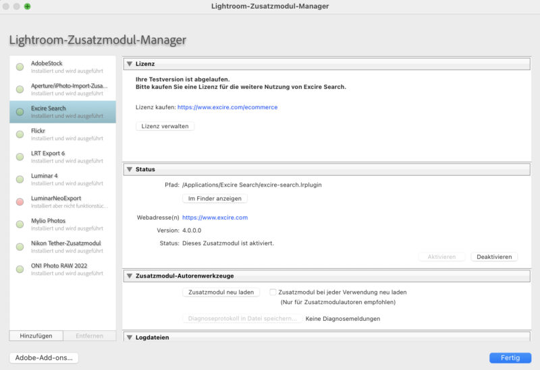Screen dimensions: 540x370
Task: Click the status dot for Nikon Tether-Zusatzmodul
Action: (20, 247)
